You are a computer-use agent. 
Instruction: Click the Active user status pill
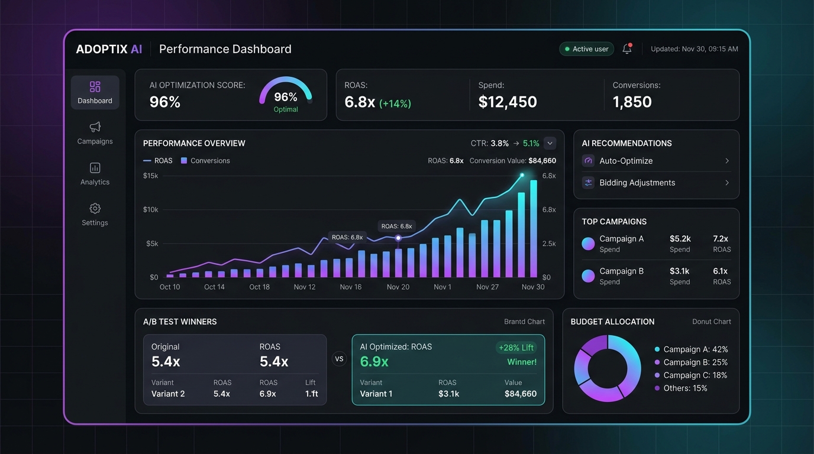coord(586,49)
